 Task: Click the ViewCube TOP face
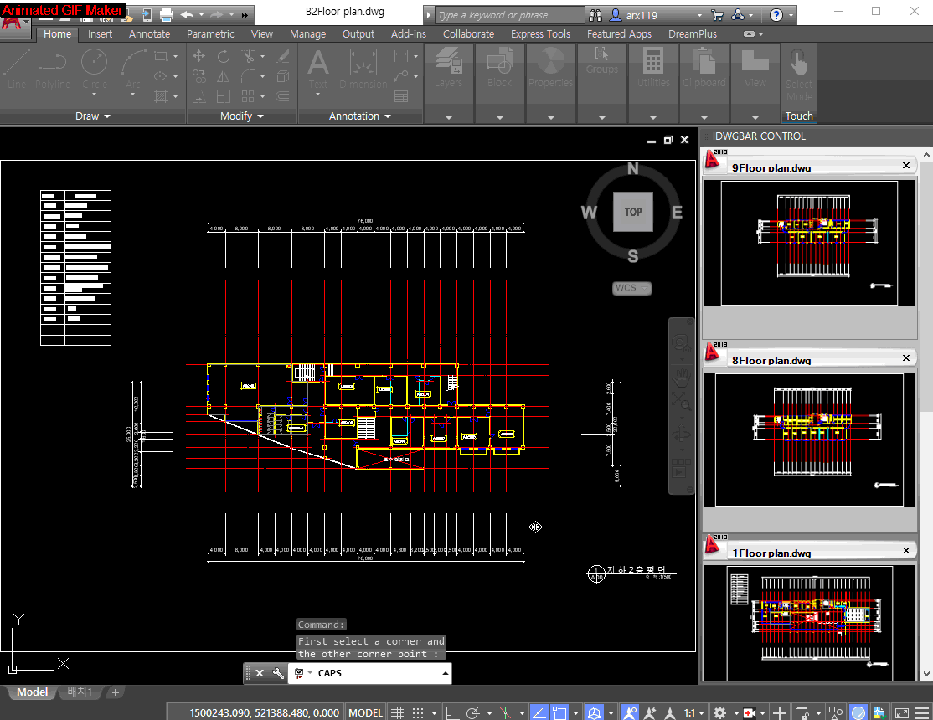click(x=633, y=212)
